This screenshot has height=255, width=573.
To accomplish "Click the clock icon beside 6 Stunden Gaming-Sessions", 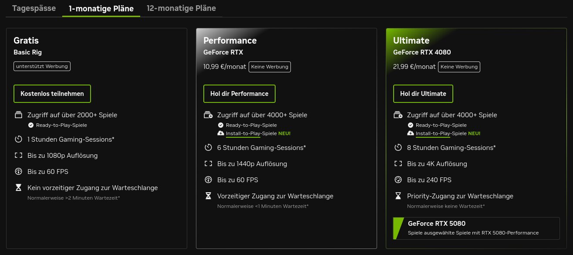I will 208,147.
